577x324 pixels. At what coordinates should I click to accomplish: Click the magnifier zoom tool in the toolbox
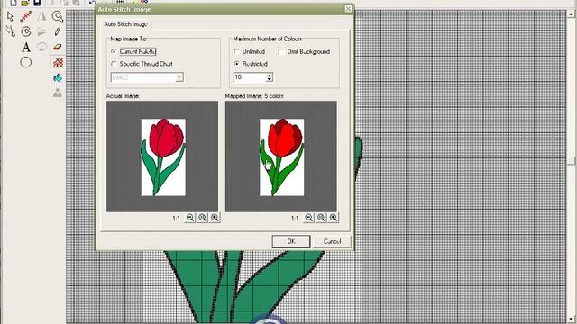click(58, 16)
